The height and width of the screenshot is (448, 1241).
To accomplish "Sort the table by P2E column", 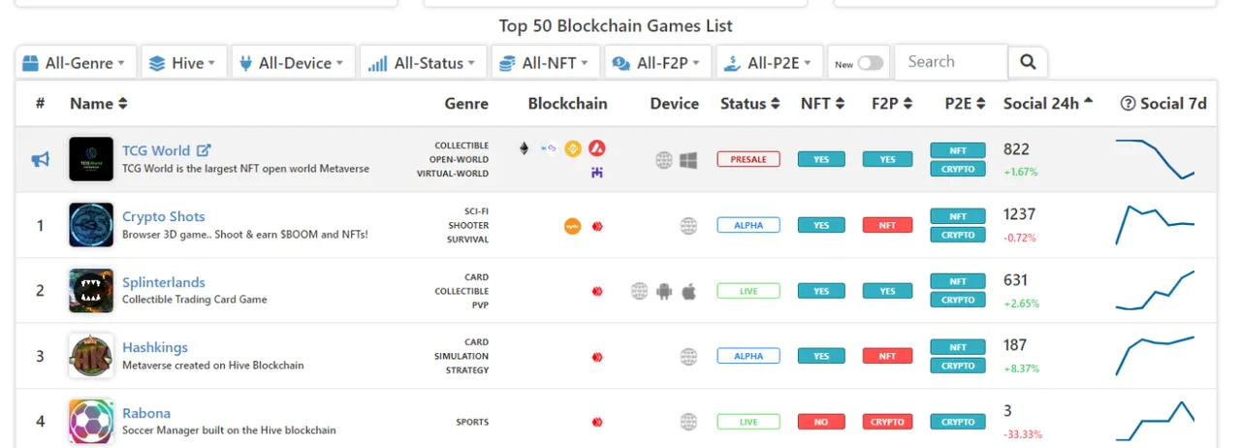I will tap(966, 104).
